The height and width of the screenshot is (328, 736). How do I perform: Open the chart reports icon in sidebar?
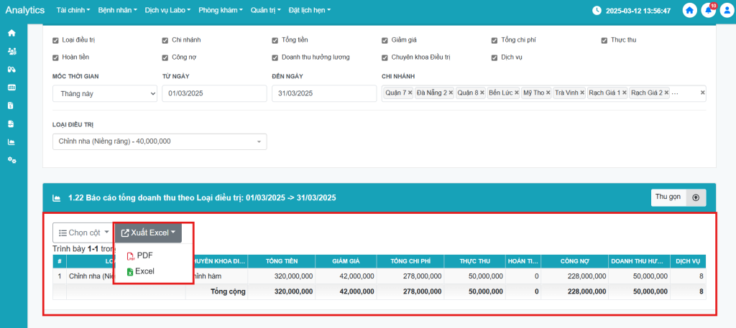coord(11,141)
